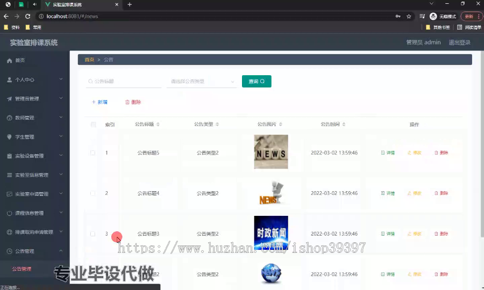This screenshot has width=484, height=290.
Task: Open the 常用 bookmark folder
Action: [33, 27]
